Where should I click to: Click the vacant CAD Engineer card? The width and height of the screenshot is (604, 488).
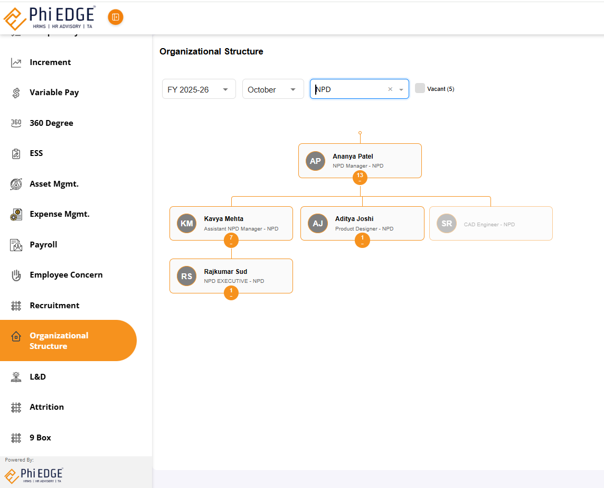pyautogui.click(x=490, y=224)
